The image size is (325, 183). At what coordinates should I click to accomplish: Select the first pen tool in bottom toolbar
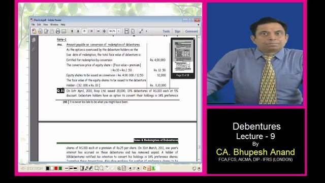pos(82,168)
